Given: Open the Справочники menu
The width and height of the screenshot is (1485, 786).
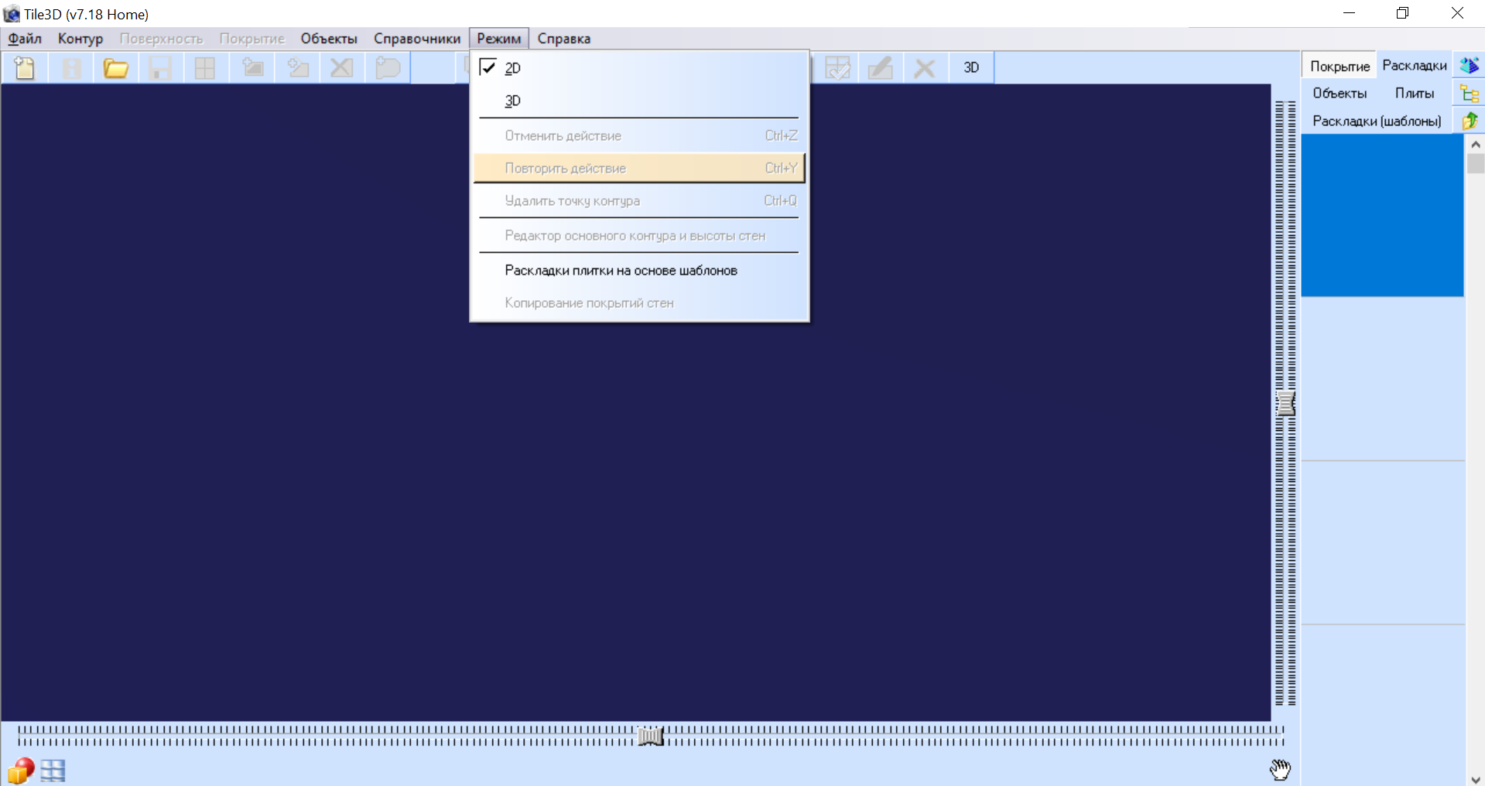Looking at the screenshot, I should pos(417,39).
